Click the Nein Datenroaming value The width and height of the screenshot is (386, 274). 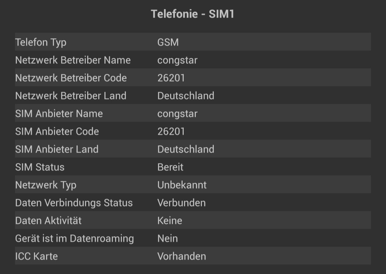point(168,238)
